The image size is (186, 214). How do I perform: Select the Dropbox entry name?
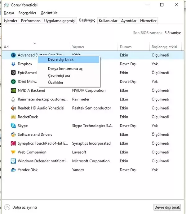pos(25,64)
